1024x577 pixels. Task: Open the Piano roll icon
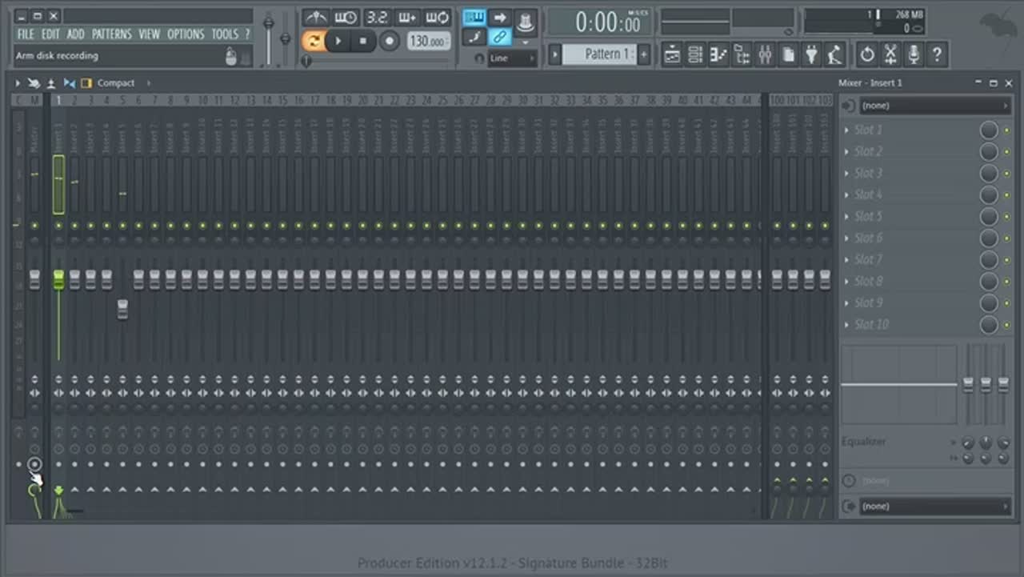click(718, 54)
